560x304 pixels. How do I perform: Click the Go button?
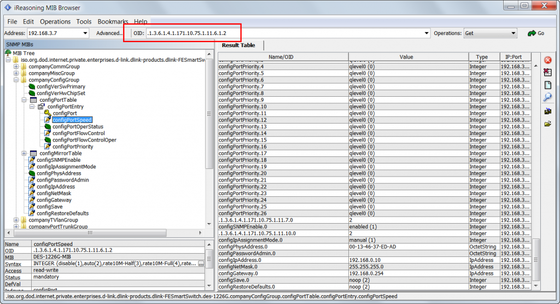tap(536, 33)
